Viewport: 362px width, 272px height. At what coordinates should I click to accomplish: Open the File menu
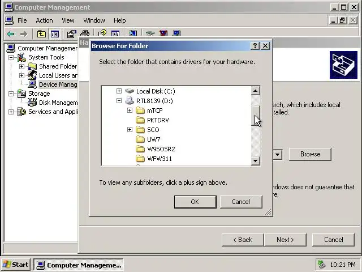click(x=22, y=20)
